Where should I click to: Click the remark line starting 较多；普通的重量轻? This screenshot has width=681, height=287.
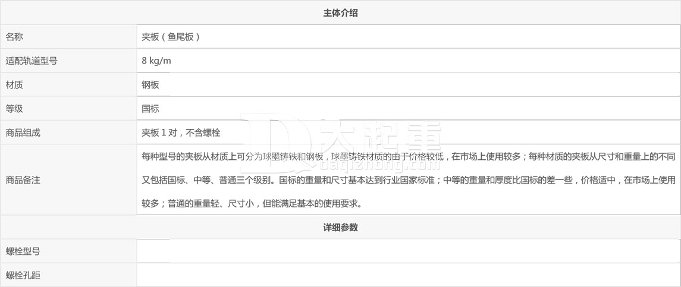tap(252, 203)
